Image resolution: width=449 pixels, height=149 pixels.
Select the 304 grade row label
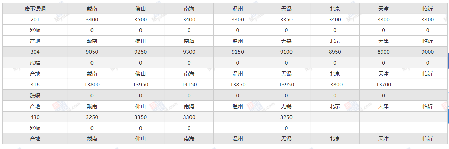pyautogui.click(x=35, y=52)
